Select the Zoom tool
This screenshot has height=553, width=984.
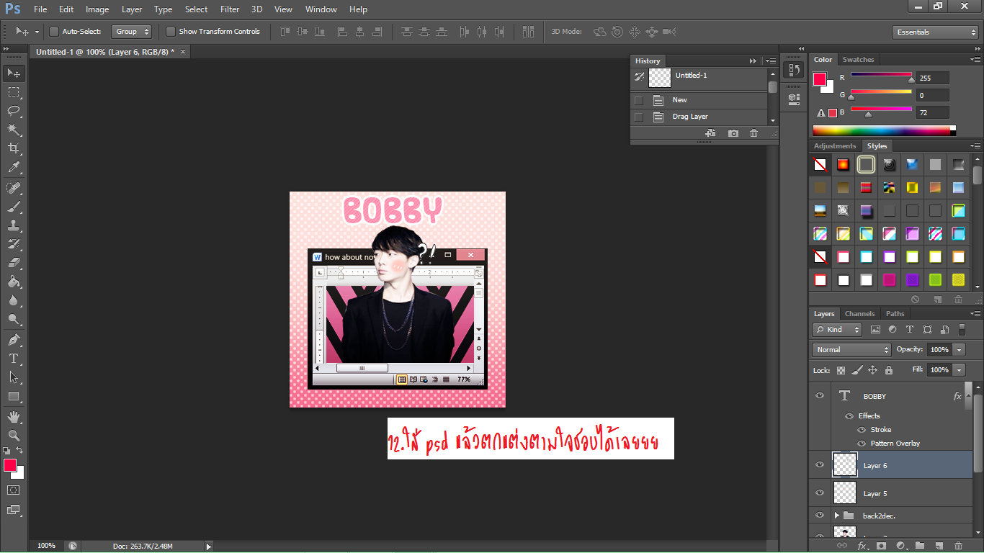point(14,436)
